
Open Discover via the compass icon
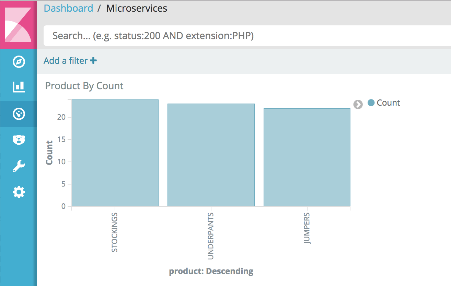[19, 62]
